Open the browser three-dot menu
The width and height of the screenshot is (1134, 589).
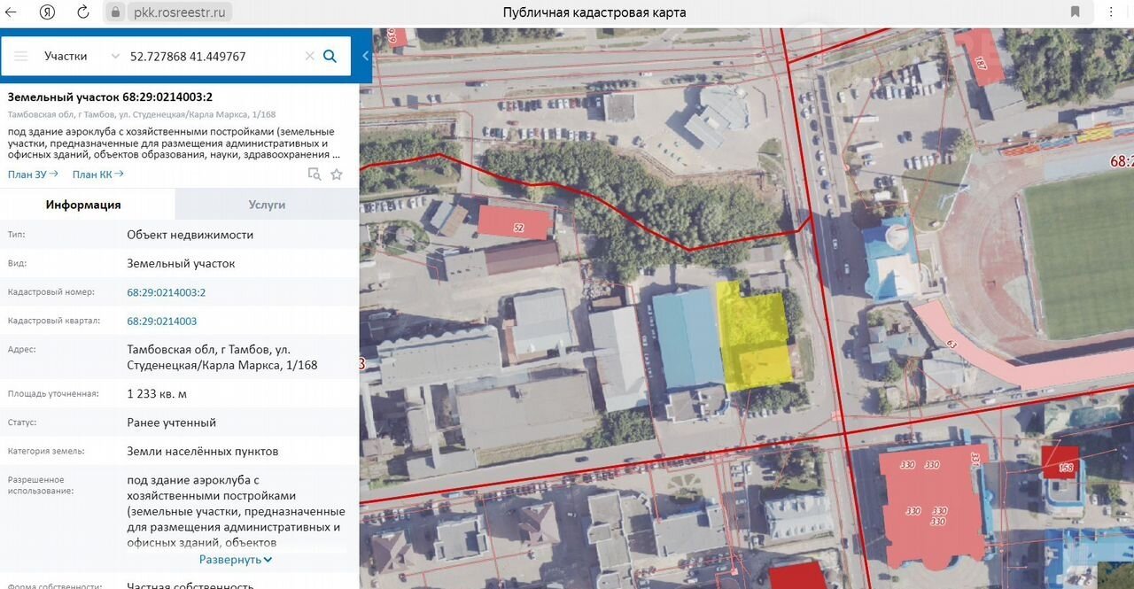pos(1113,12)
